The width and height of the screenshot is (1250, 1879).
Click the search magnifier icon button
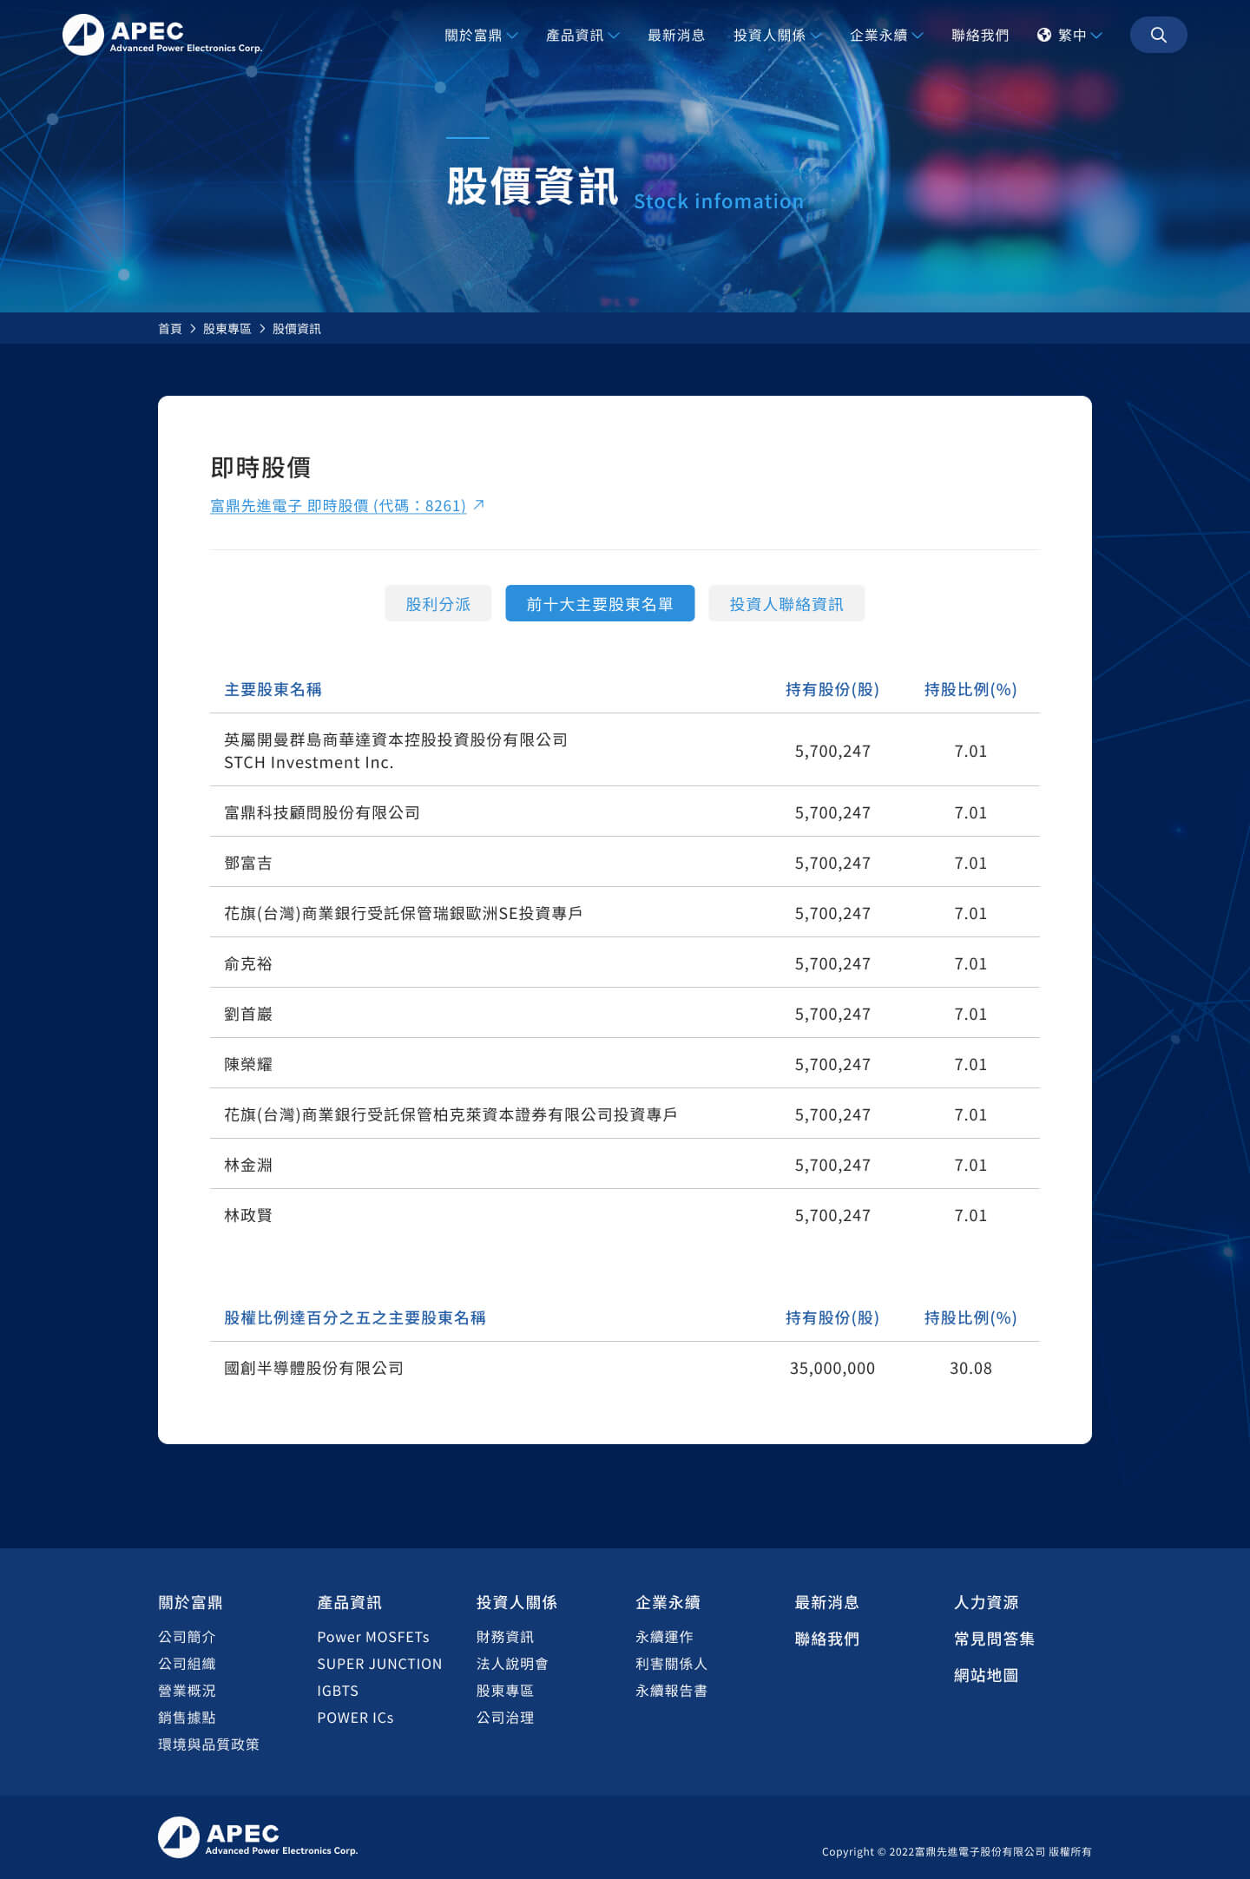(x=1158, y=35)
